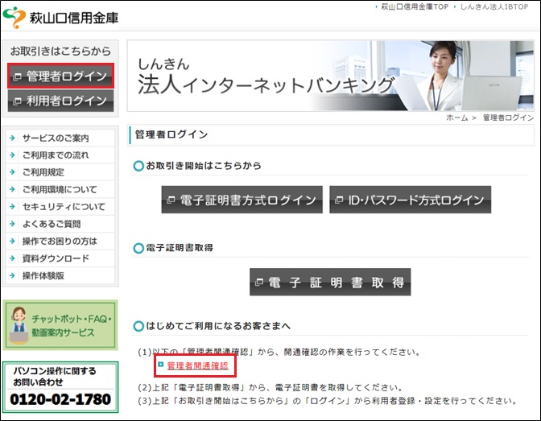The image size is (541, 421).
Task: Select セキュリティについて in sidebar
Action: [64, 207]
